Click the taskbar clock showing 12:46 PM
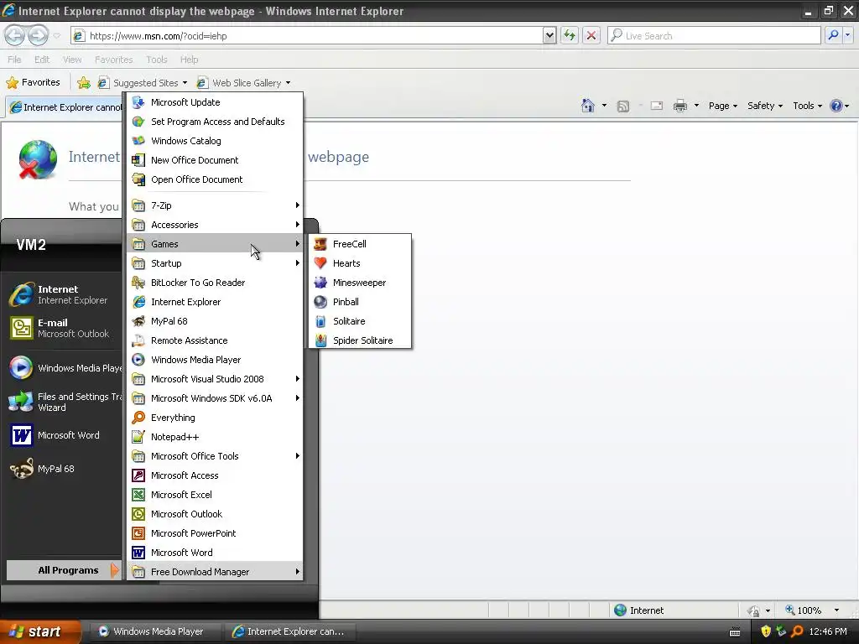 828,631
